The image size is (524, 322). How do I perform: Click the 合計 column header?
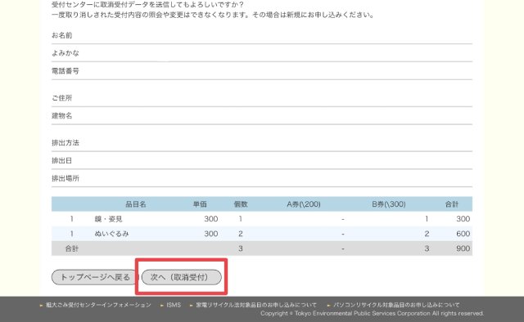(x=452, y=204)
